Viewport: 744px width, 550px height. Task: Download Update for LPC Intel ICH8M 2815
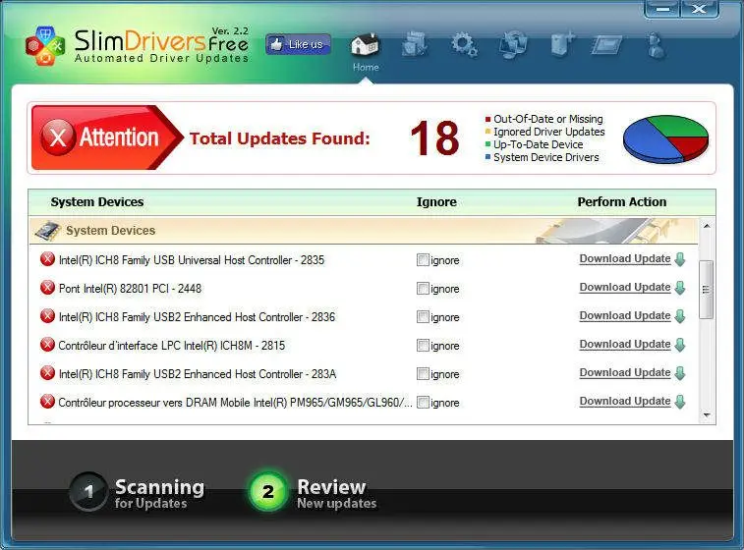(x=625, y=344)
